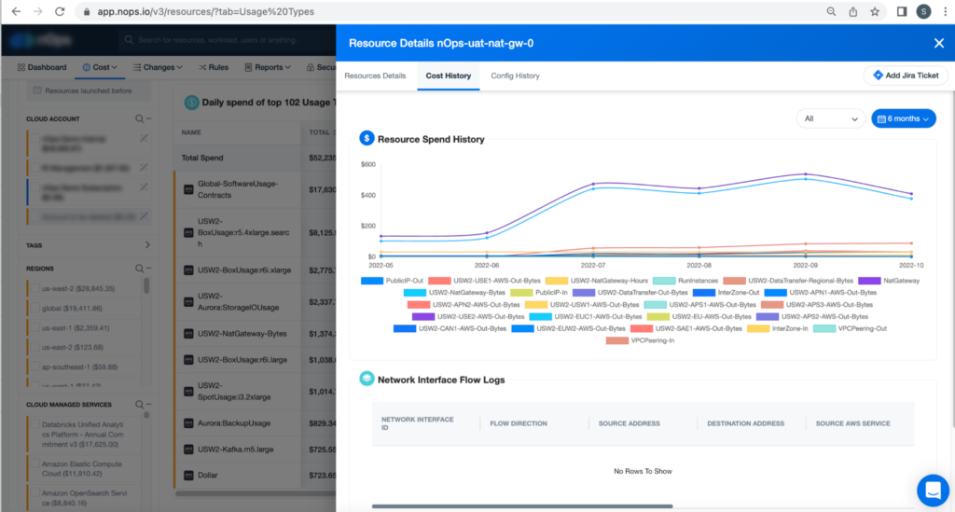Click the Regions search icon
Screen dimensions: 955x512
point(140,269)
